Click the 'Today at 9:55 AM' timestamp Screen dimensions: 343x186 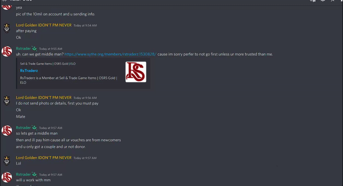pyautogui.click(x=50, y=49)
